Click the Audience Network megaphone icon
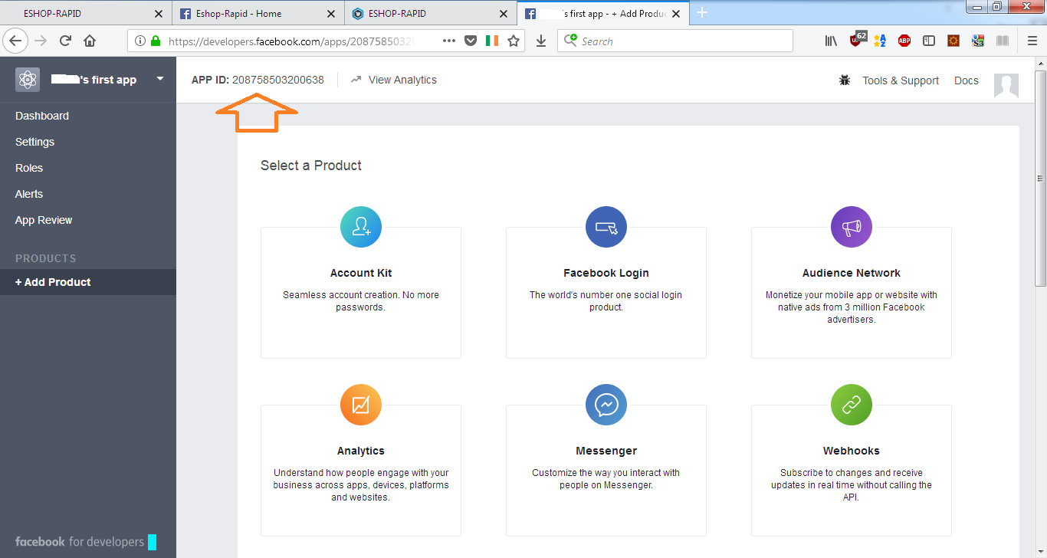The height and width of the screenshot is (558, 1047). coord(852,227)
